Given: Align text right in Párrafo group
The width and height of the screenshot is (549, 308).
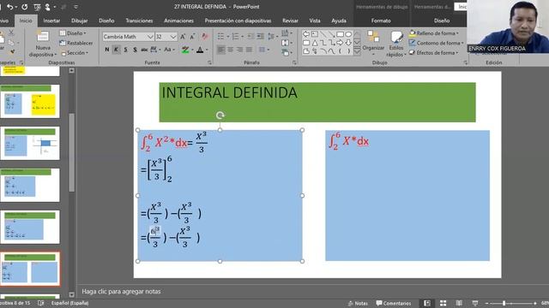Looking at the screenshot, I should pos(240,50).
